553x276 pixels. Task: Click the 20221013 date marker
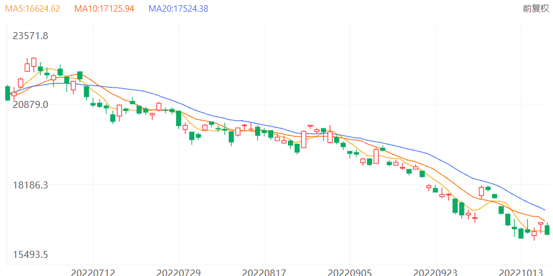click(521, 272)
